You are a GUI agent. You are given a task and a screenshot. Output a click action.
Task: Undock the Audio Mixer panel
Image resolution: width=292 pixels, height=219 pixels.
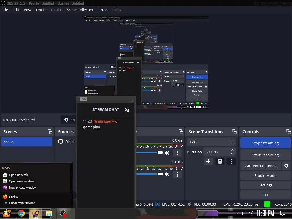point(181,132)
